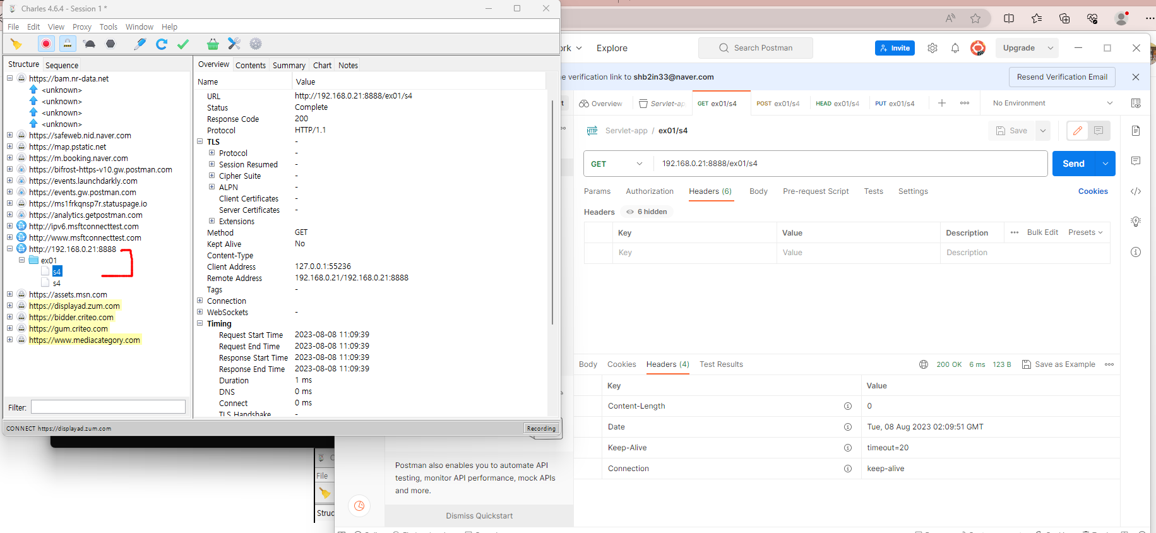Click the Save as Example icon
The height and width of the screenshot is (533, 1156).
[1027, 364]
